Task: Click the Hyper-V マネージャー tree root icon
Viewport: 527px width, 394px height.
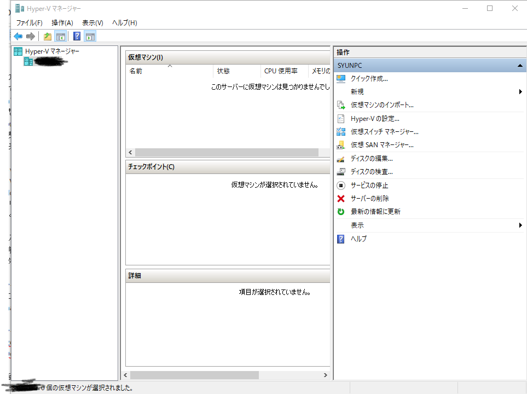Action: click(18, 51)
